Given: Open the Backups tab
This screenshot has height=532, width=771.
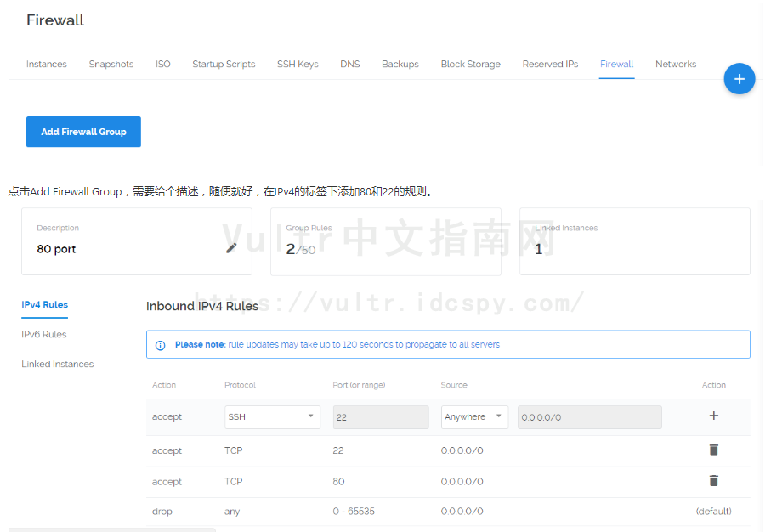Looking at the screenshot, I should click(400, 64).
